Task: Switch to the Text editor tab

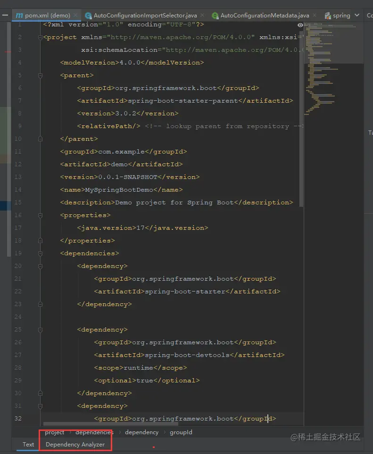Action: click(28, 445)
